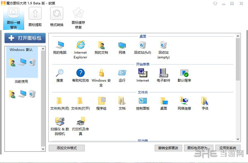This screenshot has height=163, width=248.
Task: Open the skin menu in title bar
Action: point(215,3)
